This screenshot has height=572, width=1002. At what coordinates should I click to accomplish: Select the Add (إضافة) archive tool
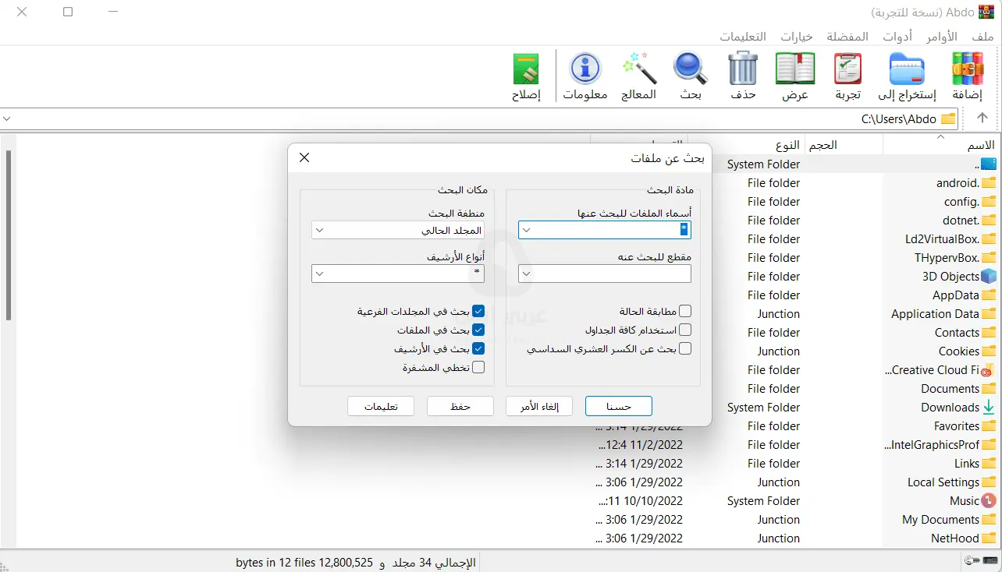click(x=967, y=74)
